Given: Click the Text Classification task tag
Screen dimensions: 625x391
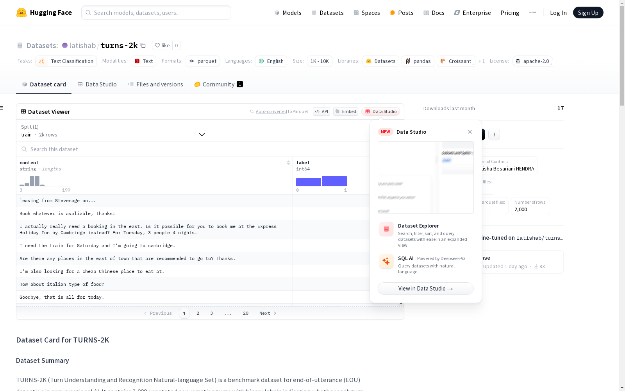Looking at the screenshot, I should (66, 61).
